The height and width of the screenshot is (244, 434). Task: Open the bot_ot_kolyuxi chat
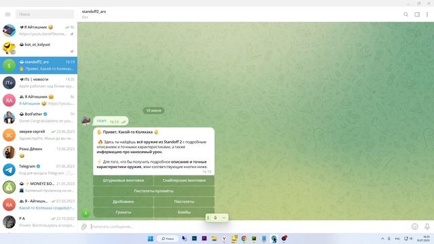tap(39, 48)
